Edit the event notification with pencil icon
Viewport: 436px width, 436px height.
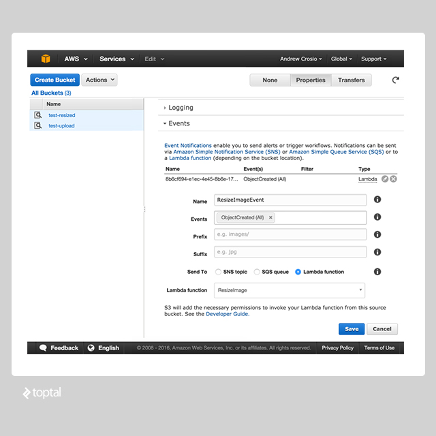pos(385,179)
